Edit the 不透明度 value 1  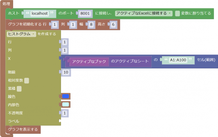(65, 113)
